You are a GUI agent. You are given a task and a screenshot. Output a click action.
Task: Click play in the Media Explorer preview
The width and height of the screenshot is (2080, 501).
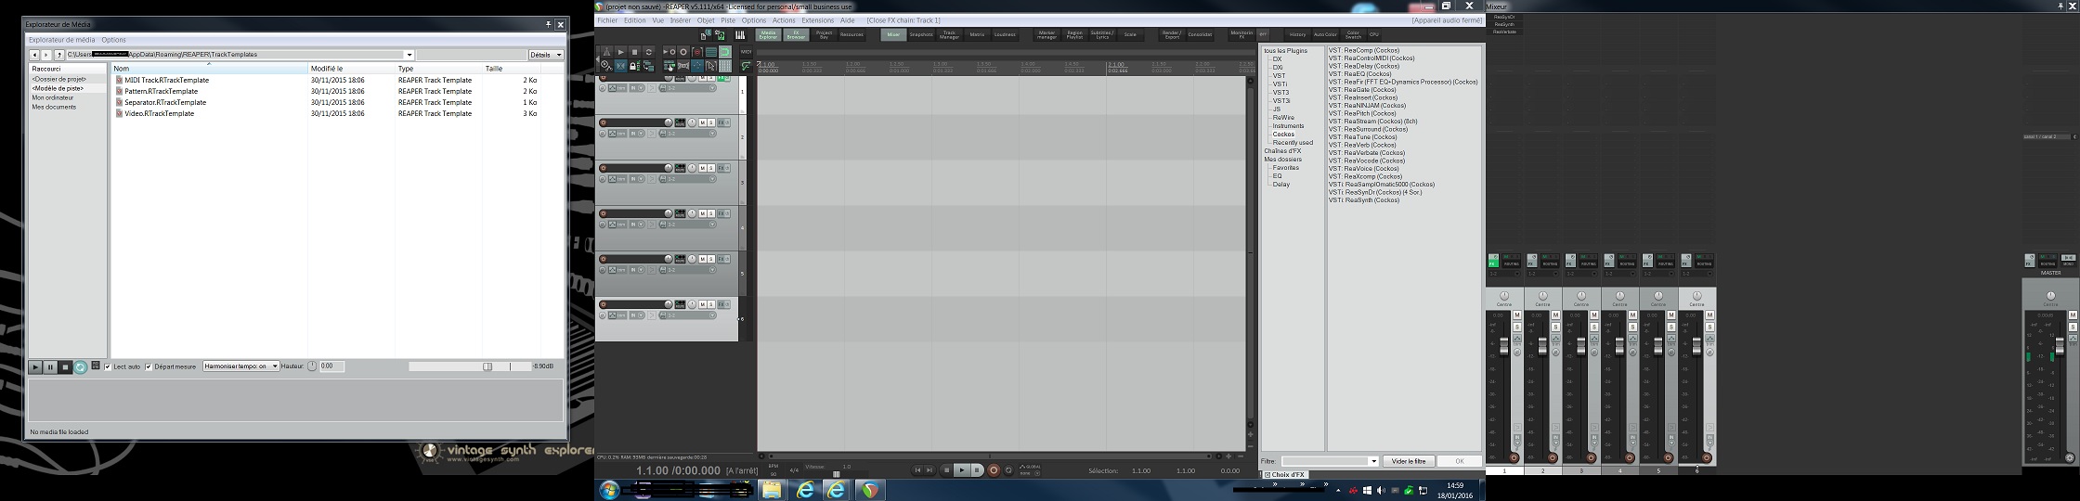coord(35,367)
